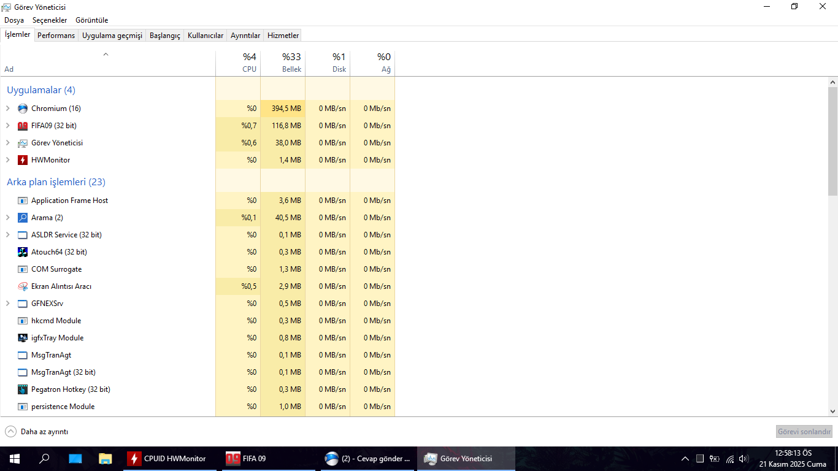Click Chromium's 394,5 MB memory value

pyautogui.click(x=286, y=109)
